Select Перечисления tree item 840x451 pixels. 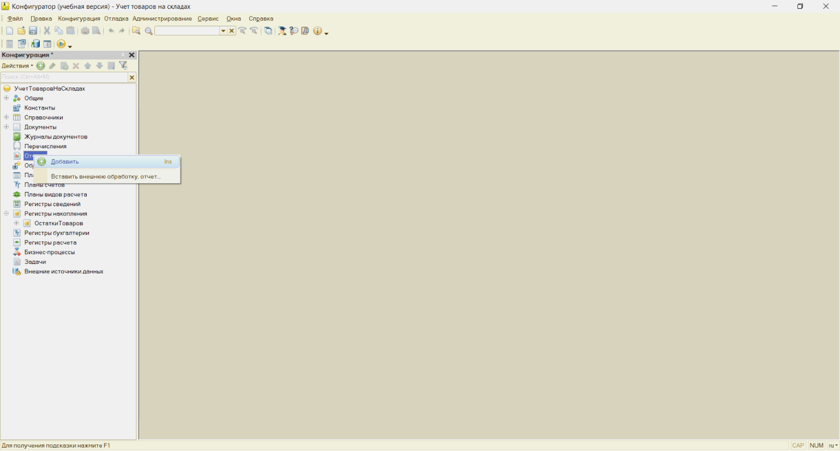tap(45, 146)
